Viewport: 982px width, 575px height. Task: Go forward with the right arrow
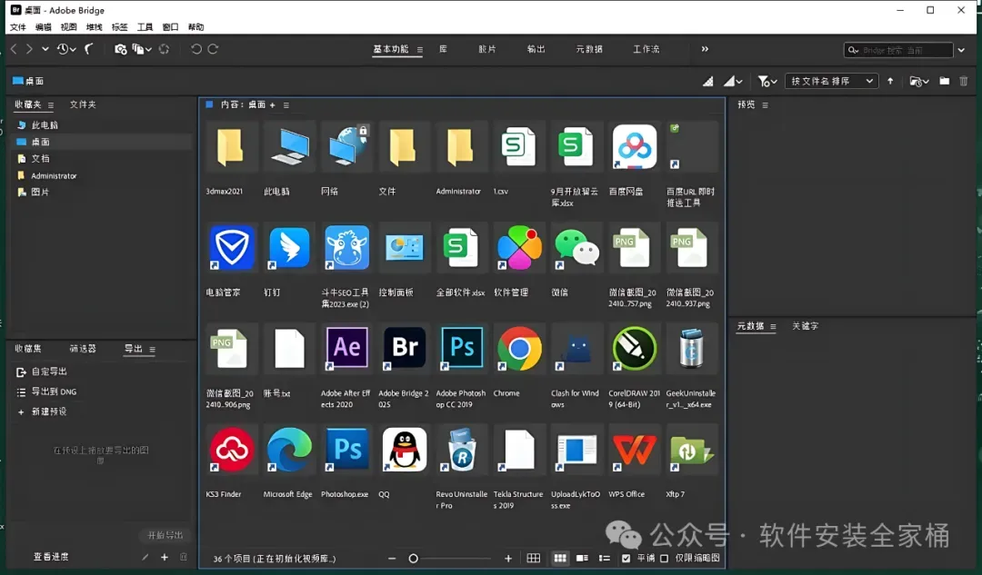(x=29, y=49)
